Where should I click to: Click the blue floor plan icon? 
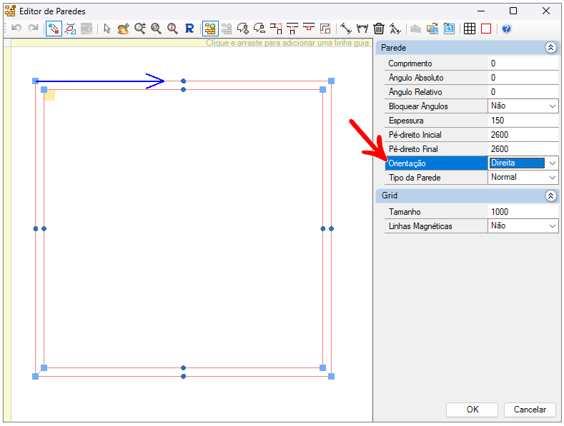449,29
